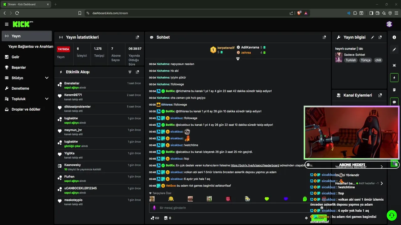The height and width of the screenshot is (225, 401).
Task: Pop out the Kanal Eylemleri panel
Action: tap(380, 95)
